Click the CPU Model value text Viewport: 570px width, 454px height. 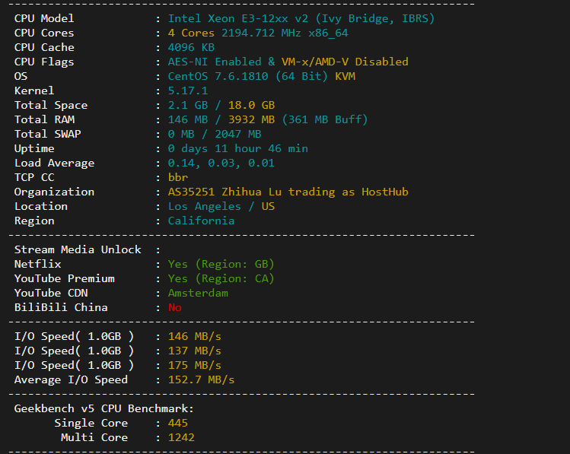tap(301, 18)
